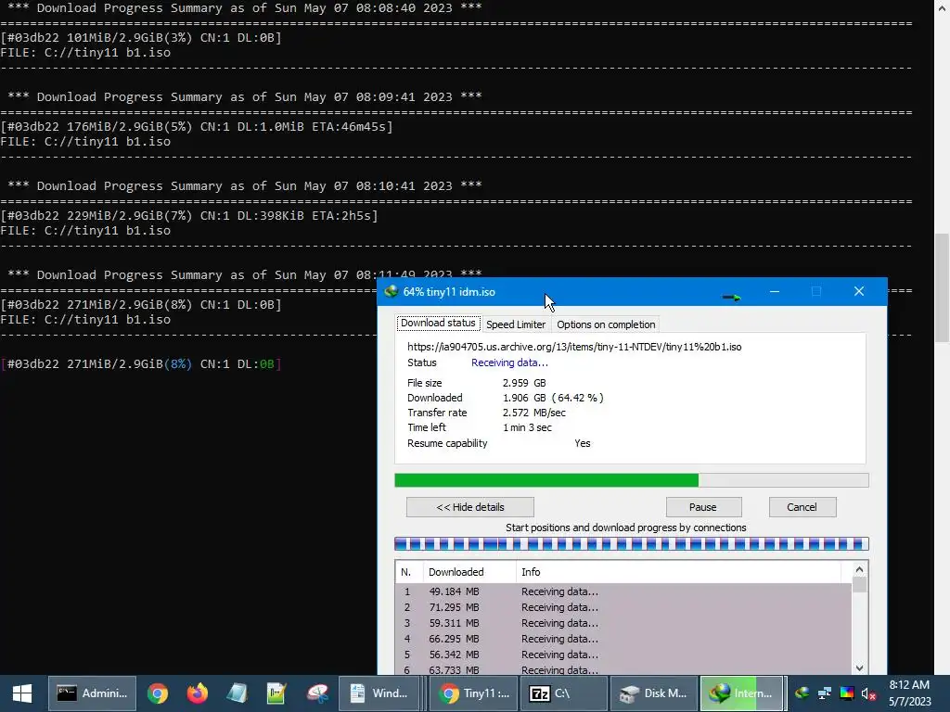Click the last console line showing DL:0B in green

click(141, 363)
